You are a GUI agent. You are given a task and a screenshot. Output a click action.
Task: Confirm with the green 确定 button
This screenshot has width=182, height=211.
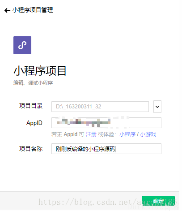click(158, 201)
